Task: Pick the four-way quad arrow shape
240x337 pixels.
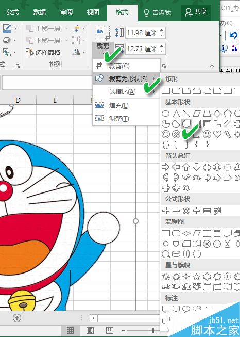Action: click(x=227, y=167)
